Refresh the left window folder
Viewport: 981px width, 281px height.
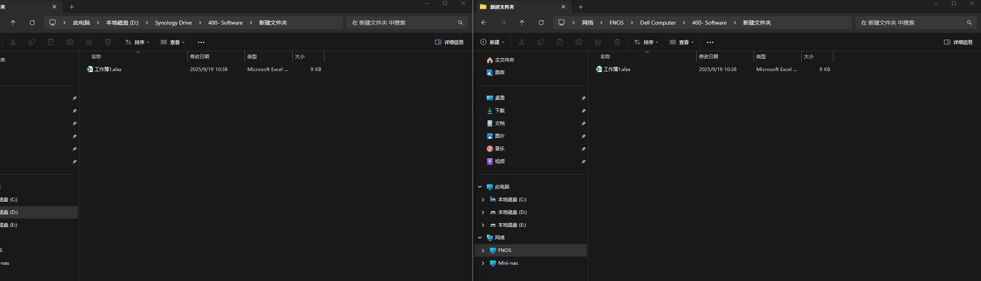tap(32, 23)
